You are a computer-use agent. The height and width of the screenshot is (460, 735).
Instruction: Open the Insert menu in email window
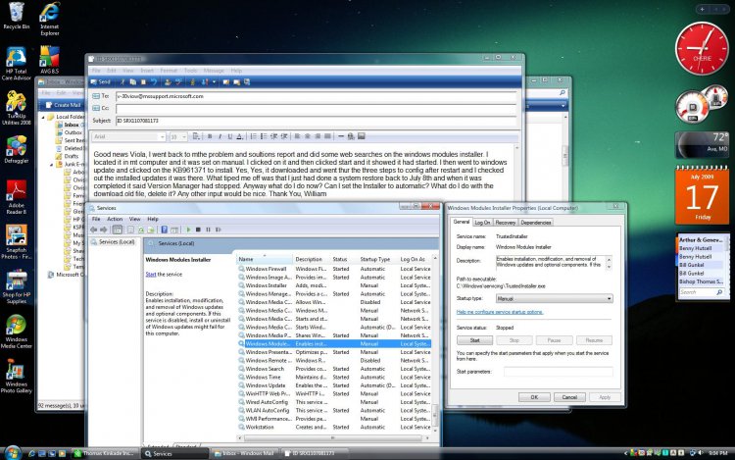(147, 71)
